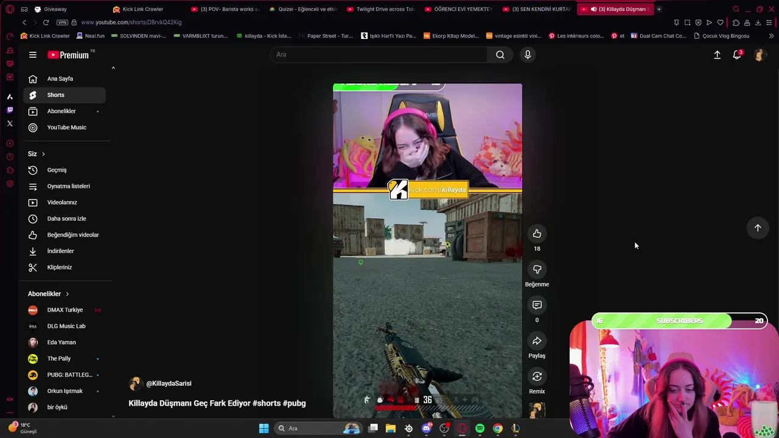This screenshot has height=438, width=779.
Task: Open Opera sidebar settings gear
Action: (x=10, y=184)
